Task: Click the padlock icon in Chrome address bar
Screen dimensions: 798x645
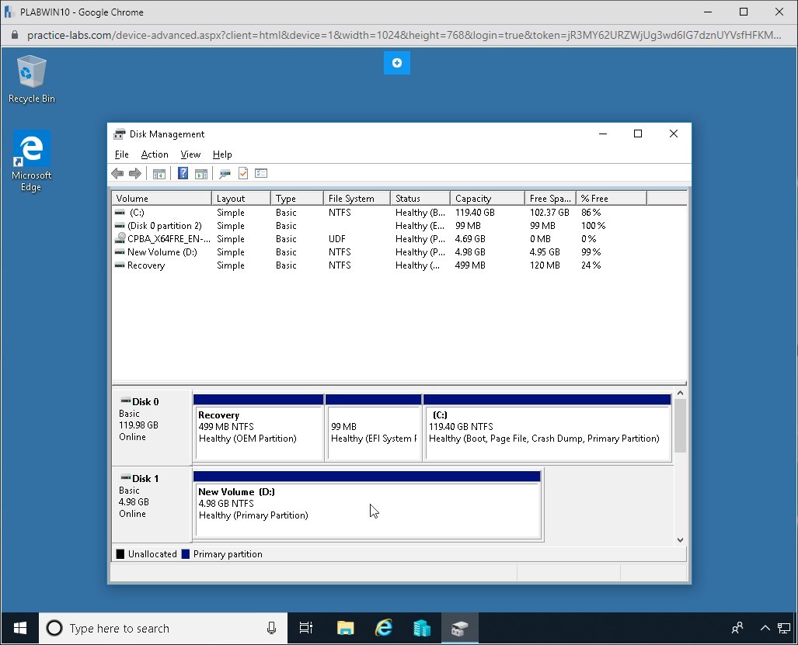Action: pos(15,35)
